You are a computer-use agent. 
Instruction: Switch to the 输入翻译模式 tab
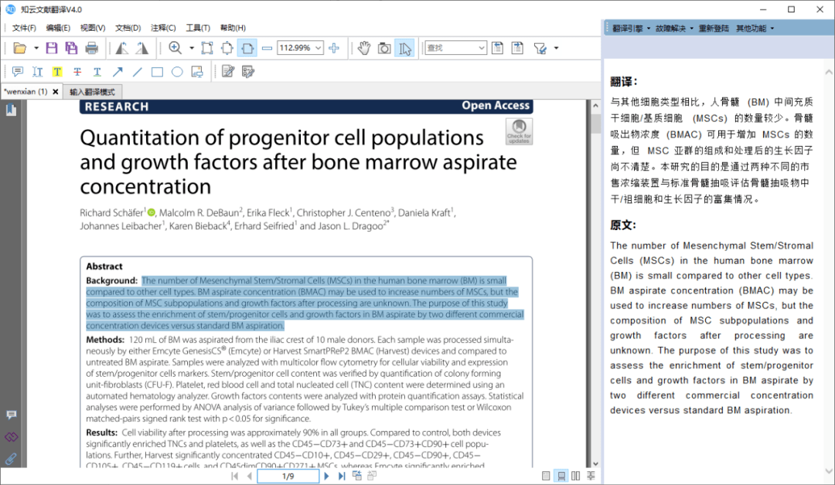tap(92, 91)
